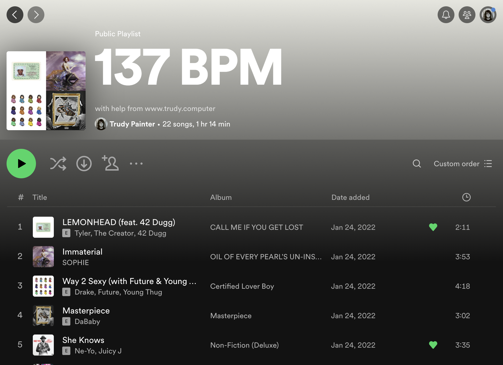Click the playlist cover art collage
Viewport: 503px width, 365px height.
coord(46,91)
